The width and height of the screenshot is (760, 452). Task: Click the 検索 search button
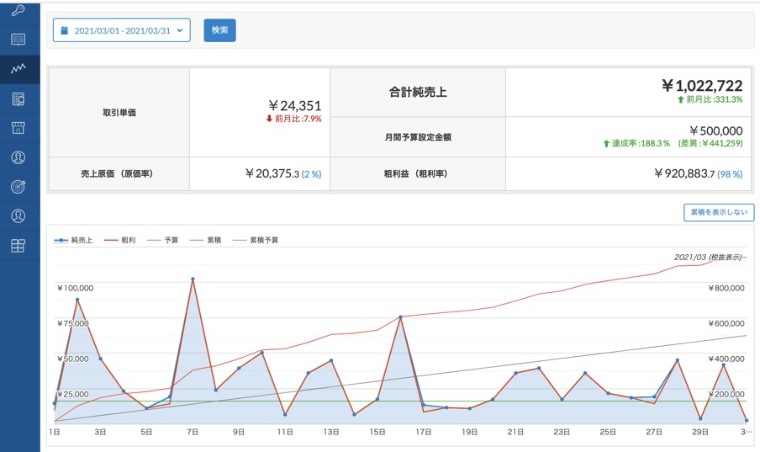click(219, 30)
